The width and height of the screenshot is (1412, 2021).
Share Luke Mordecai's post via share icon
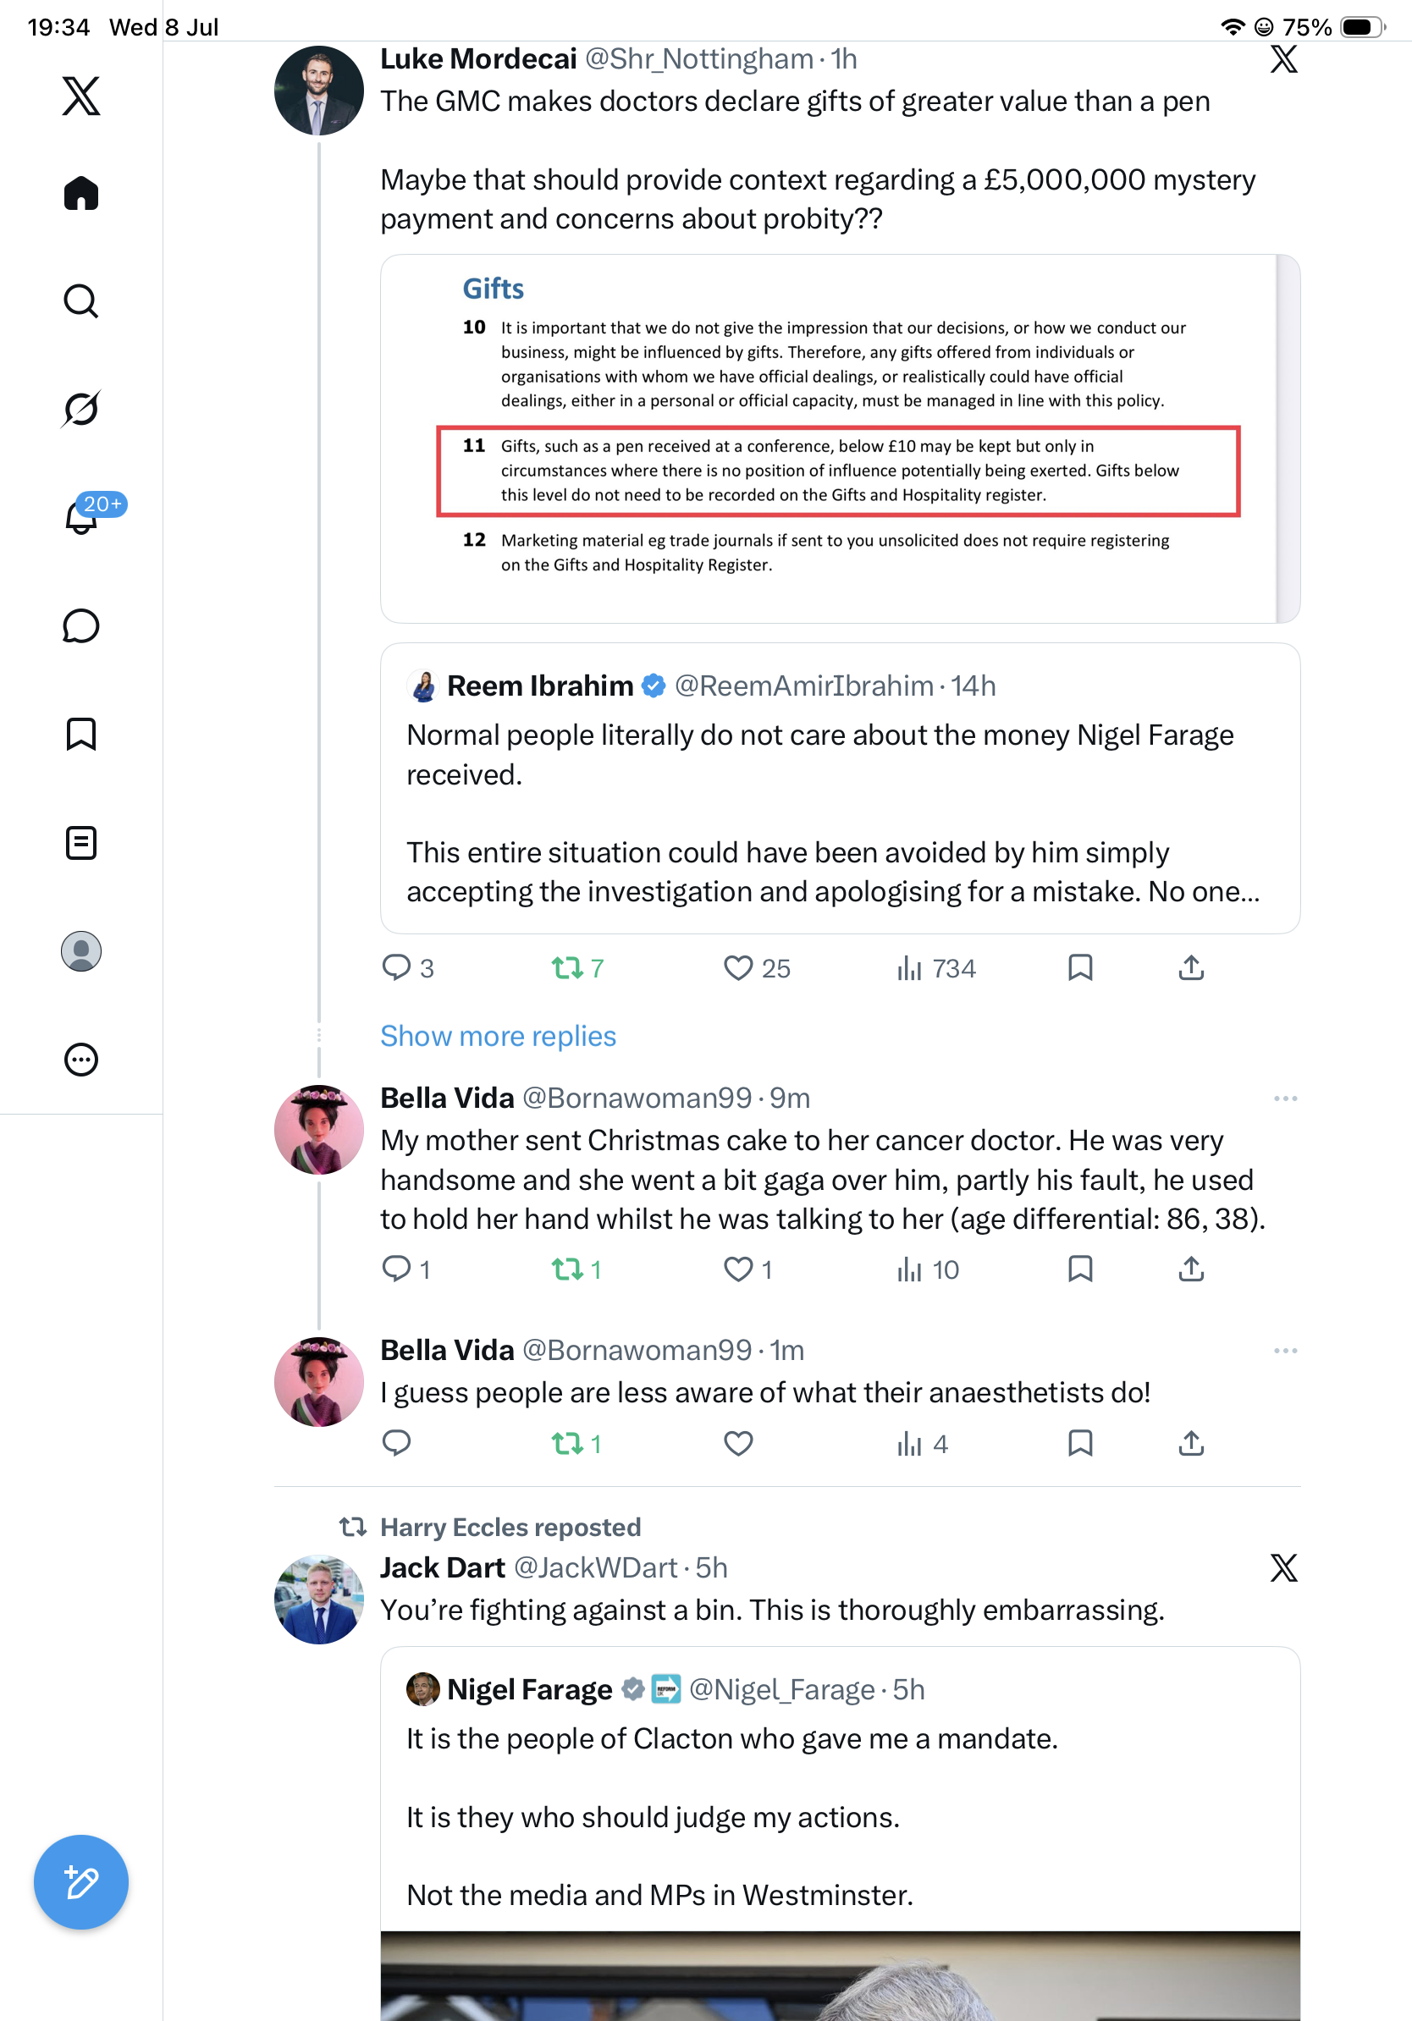pos(1191,968)
